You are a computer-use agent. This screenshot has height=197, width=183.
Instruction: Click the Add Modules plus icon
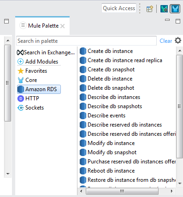(20, 62)
